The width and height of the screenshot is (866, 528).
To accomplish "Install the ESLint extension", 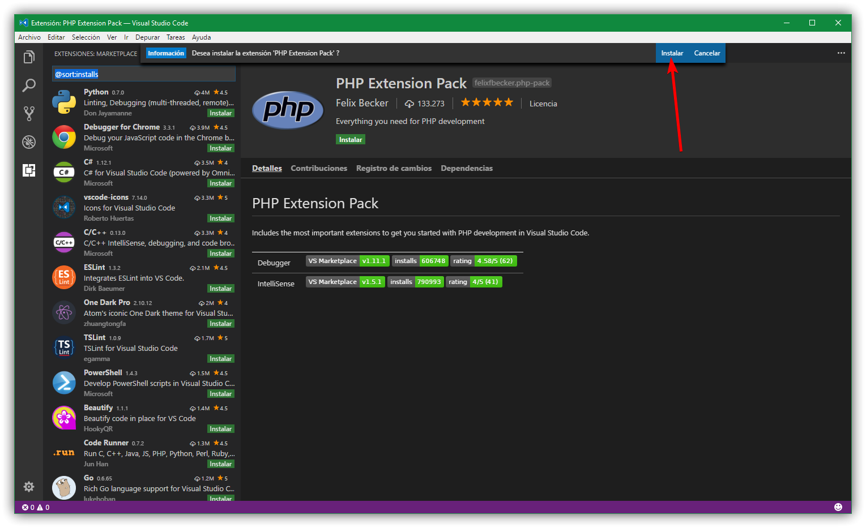I will [220, 289].
